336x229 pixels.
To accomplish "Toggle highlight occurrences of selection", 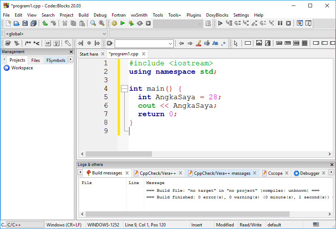I will pos(198,43).
